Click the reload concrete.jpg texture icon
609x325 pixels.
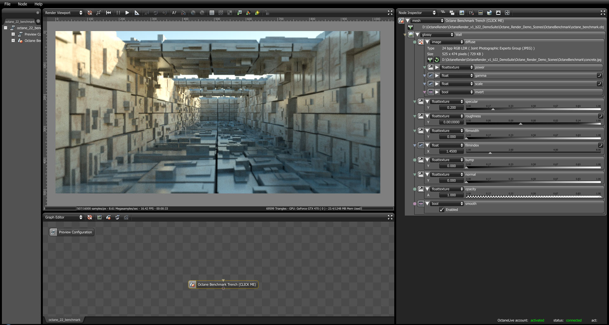point(437,60)
